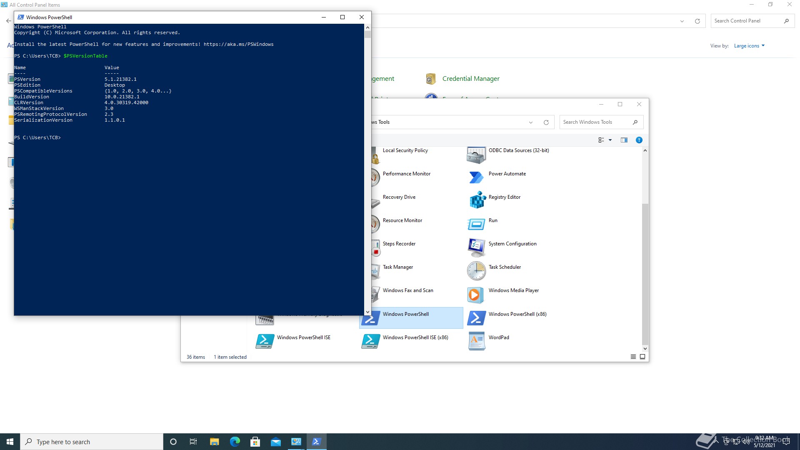Click PowerShell scrollbar up arrow
The height and width of the screenshot is (450, 800).
point(367,27)
